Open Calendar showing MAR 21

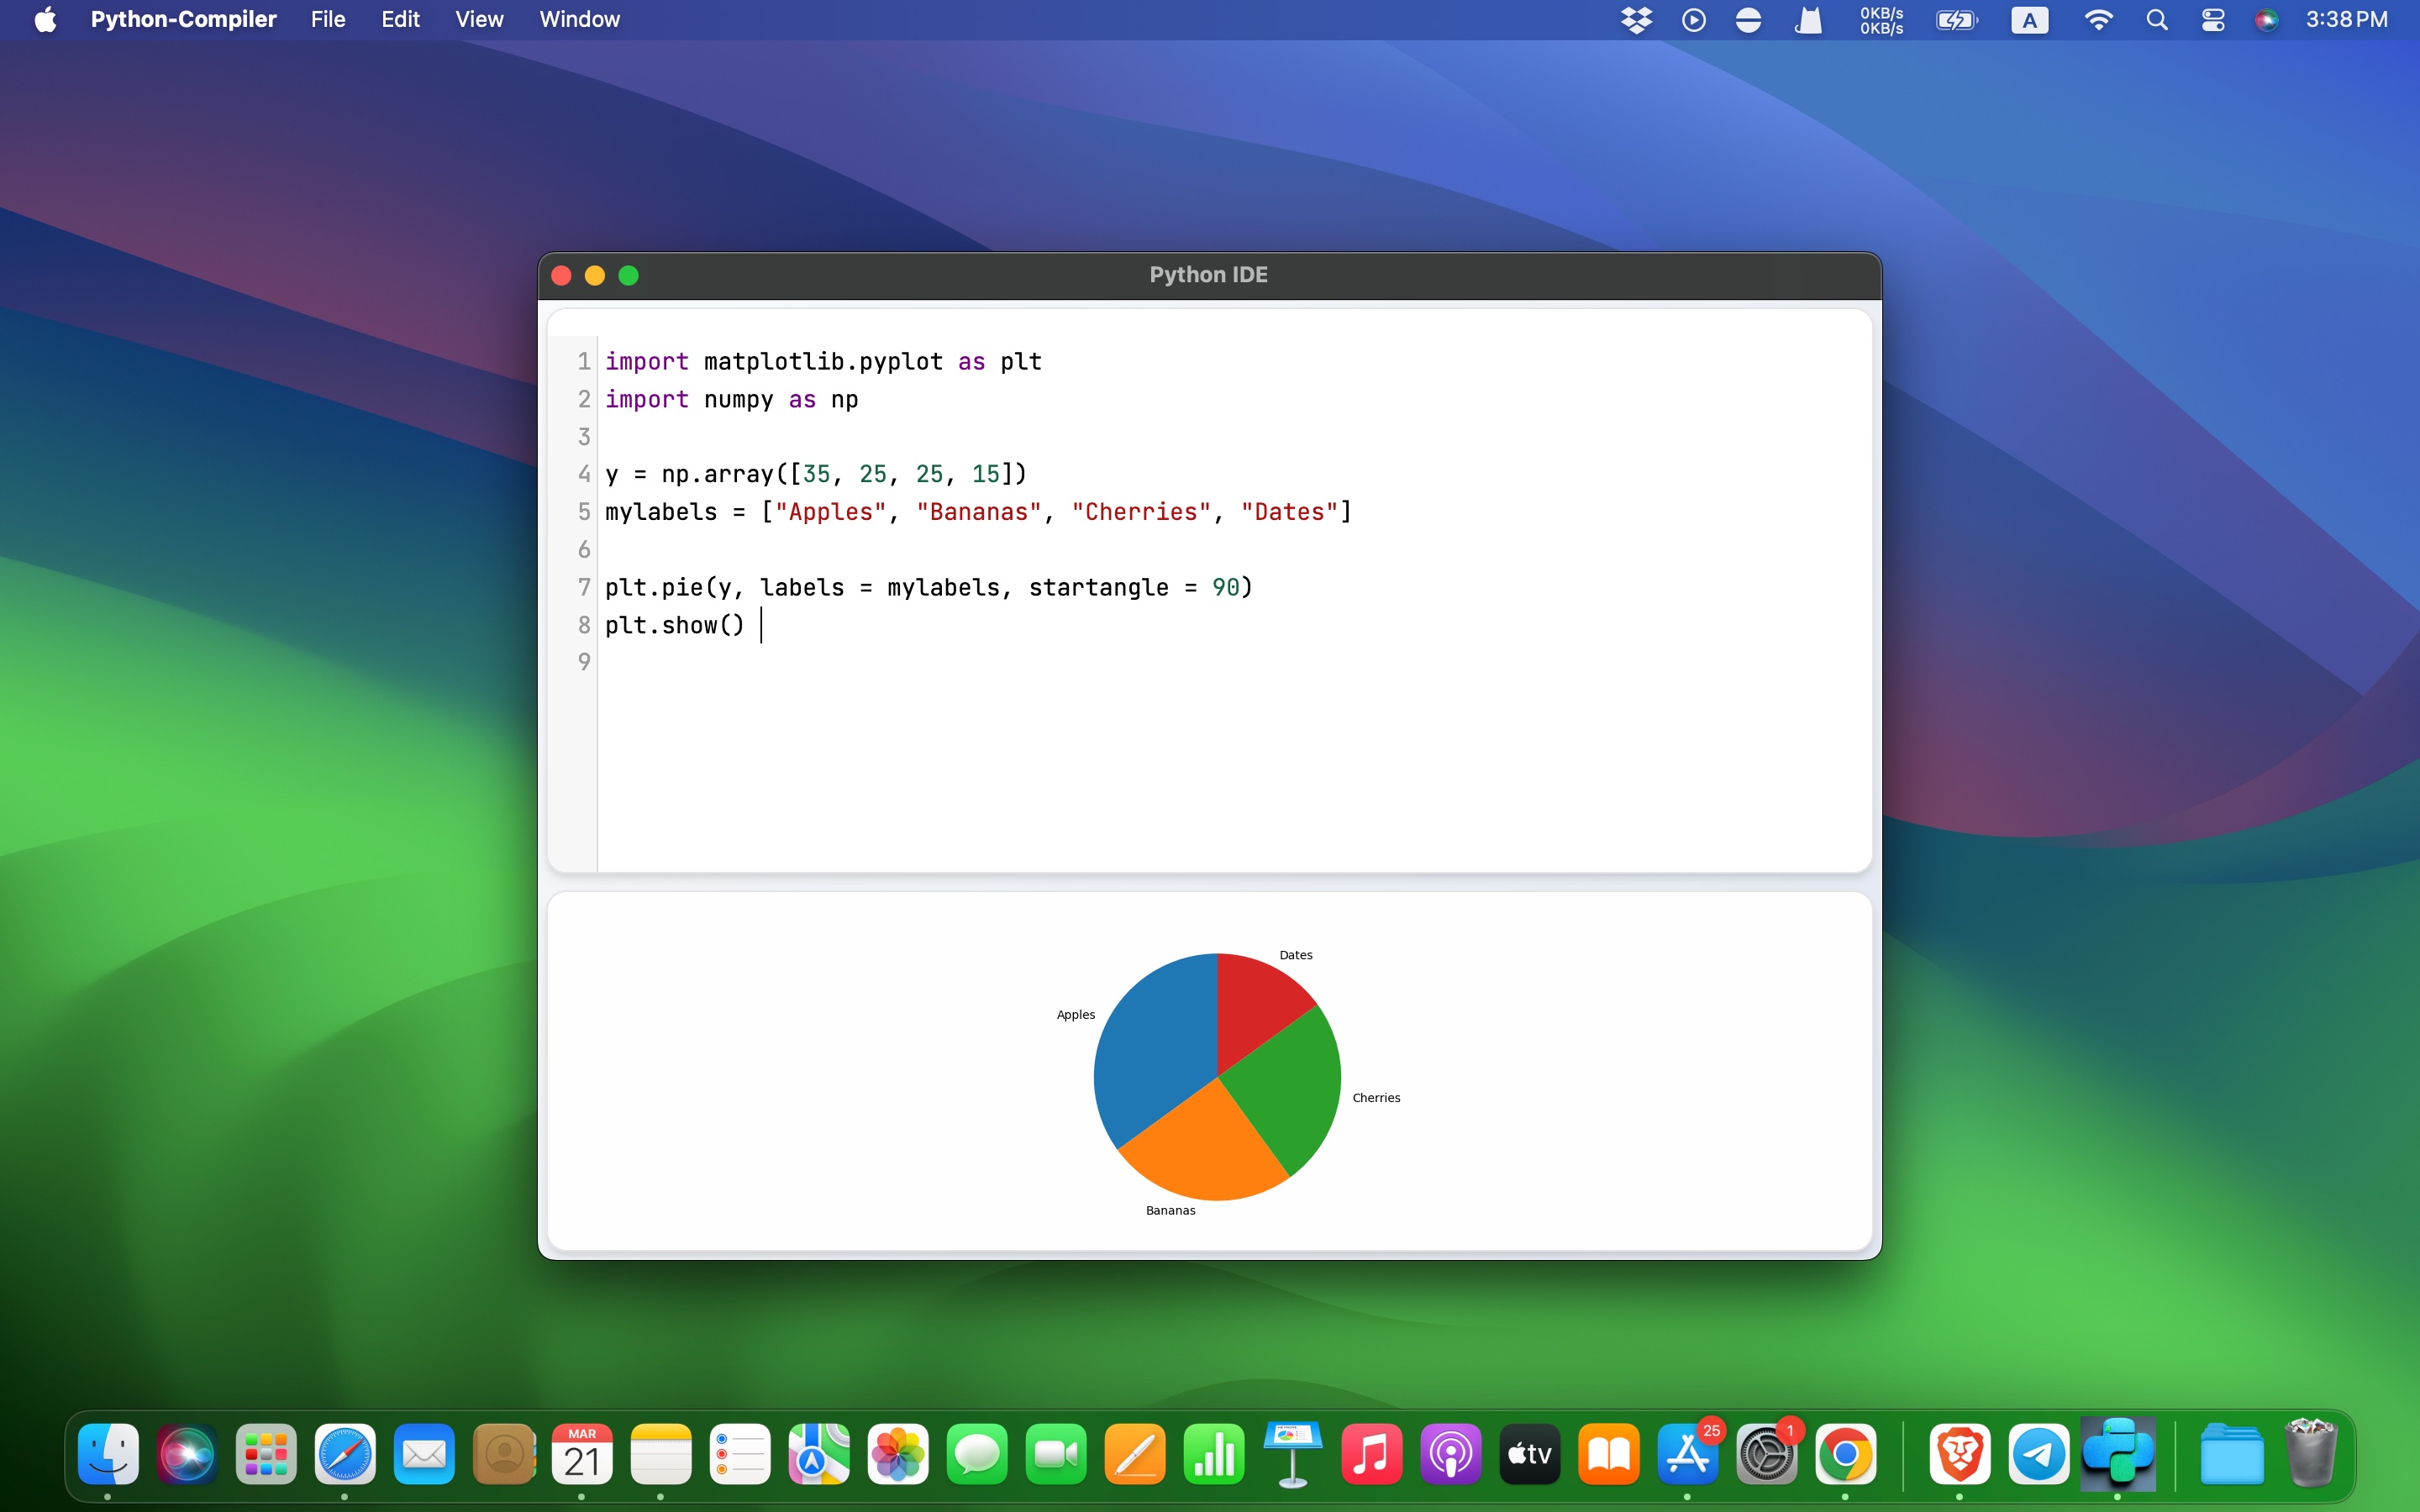(x=582, y=1453)
